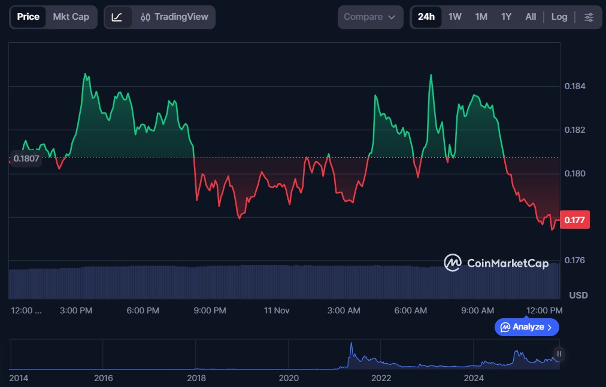606x387 pixels.
Task: Switch chart to Price view
Action: point(28,17)
